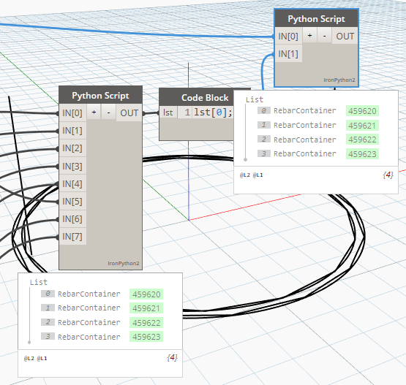Click element ID 459620 in upper preview

pos(362,111)
